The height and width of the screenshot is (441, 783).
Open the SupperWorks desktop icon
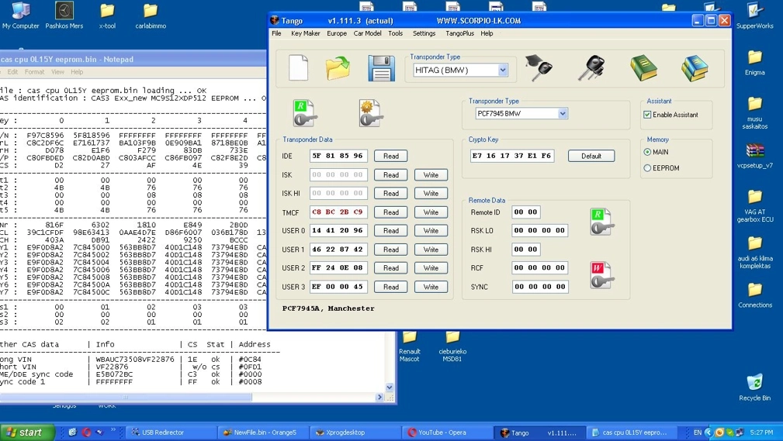[754, 16]
